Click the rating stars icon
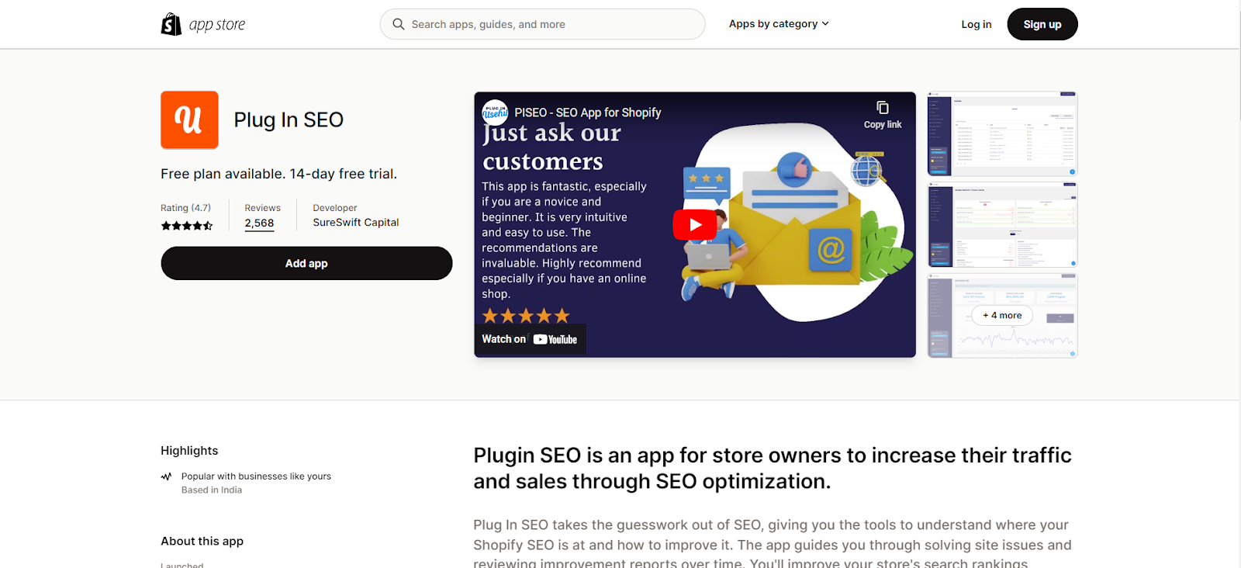 pyautogui.click(x=187, y=226)
